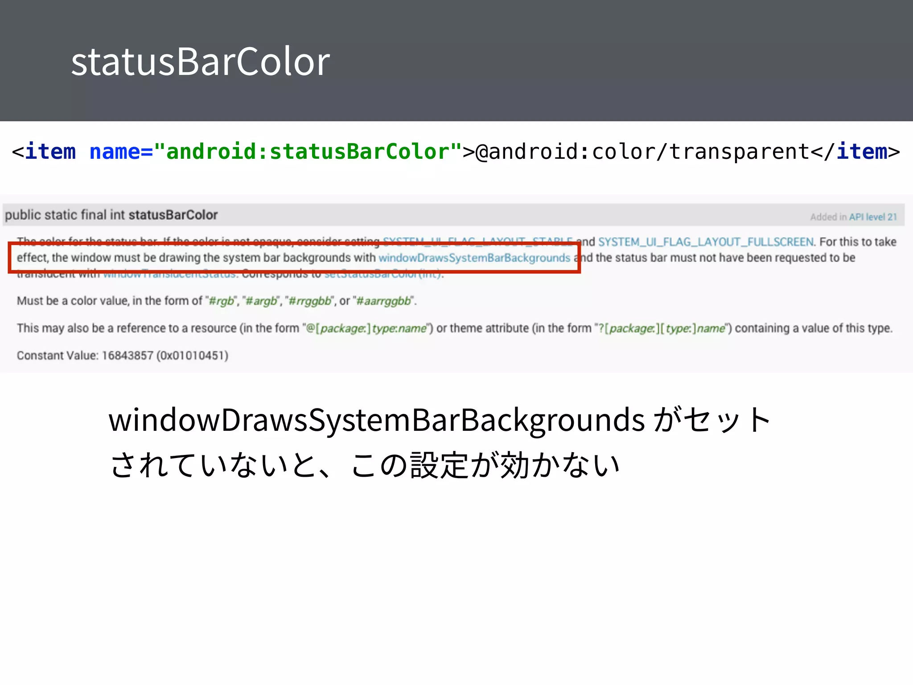Image resolution: width=913 pixels, height=685 pixels.
Task: Click the Japanese note starting 'windowDrawsSystemBarBackgrounds がセット'
Action: [439, 420]
